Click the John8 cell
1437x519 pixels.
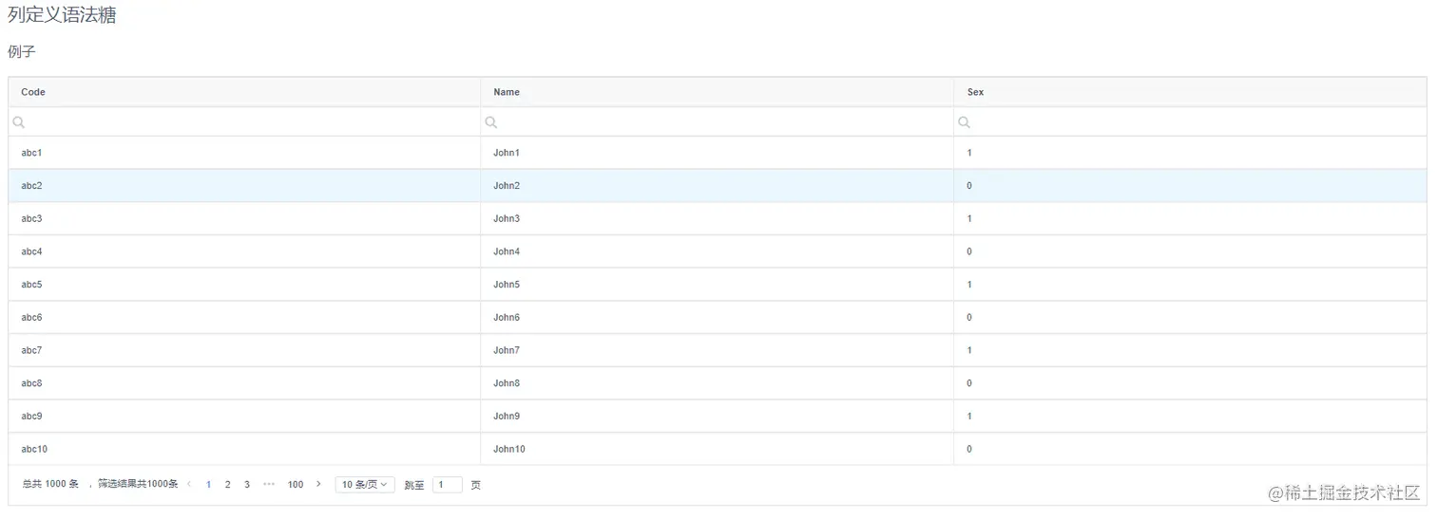click(507, 383)
